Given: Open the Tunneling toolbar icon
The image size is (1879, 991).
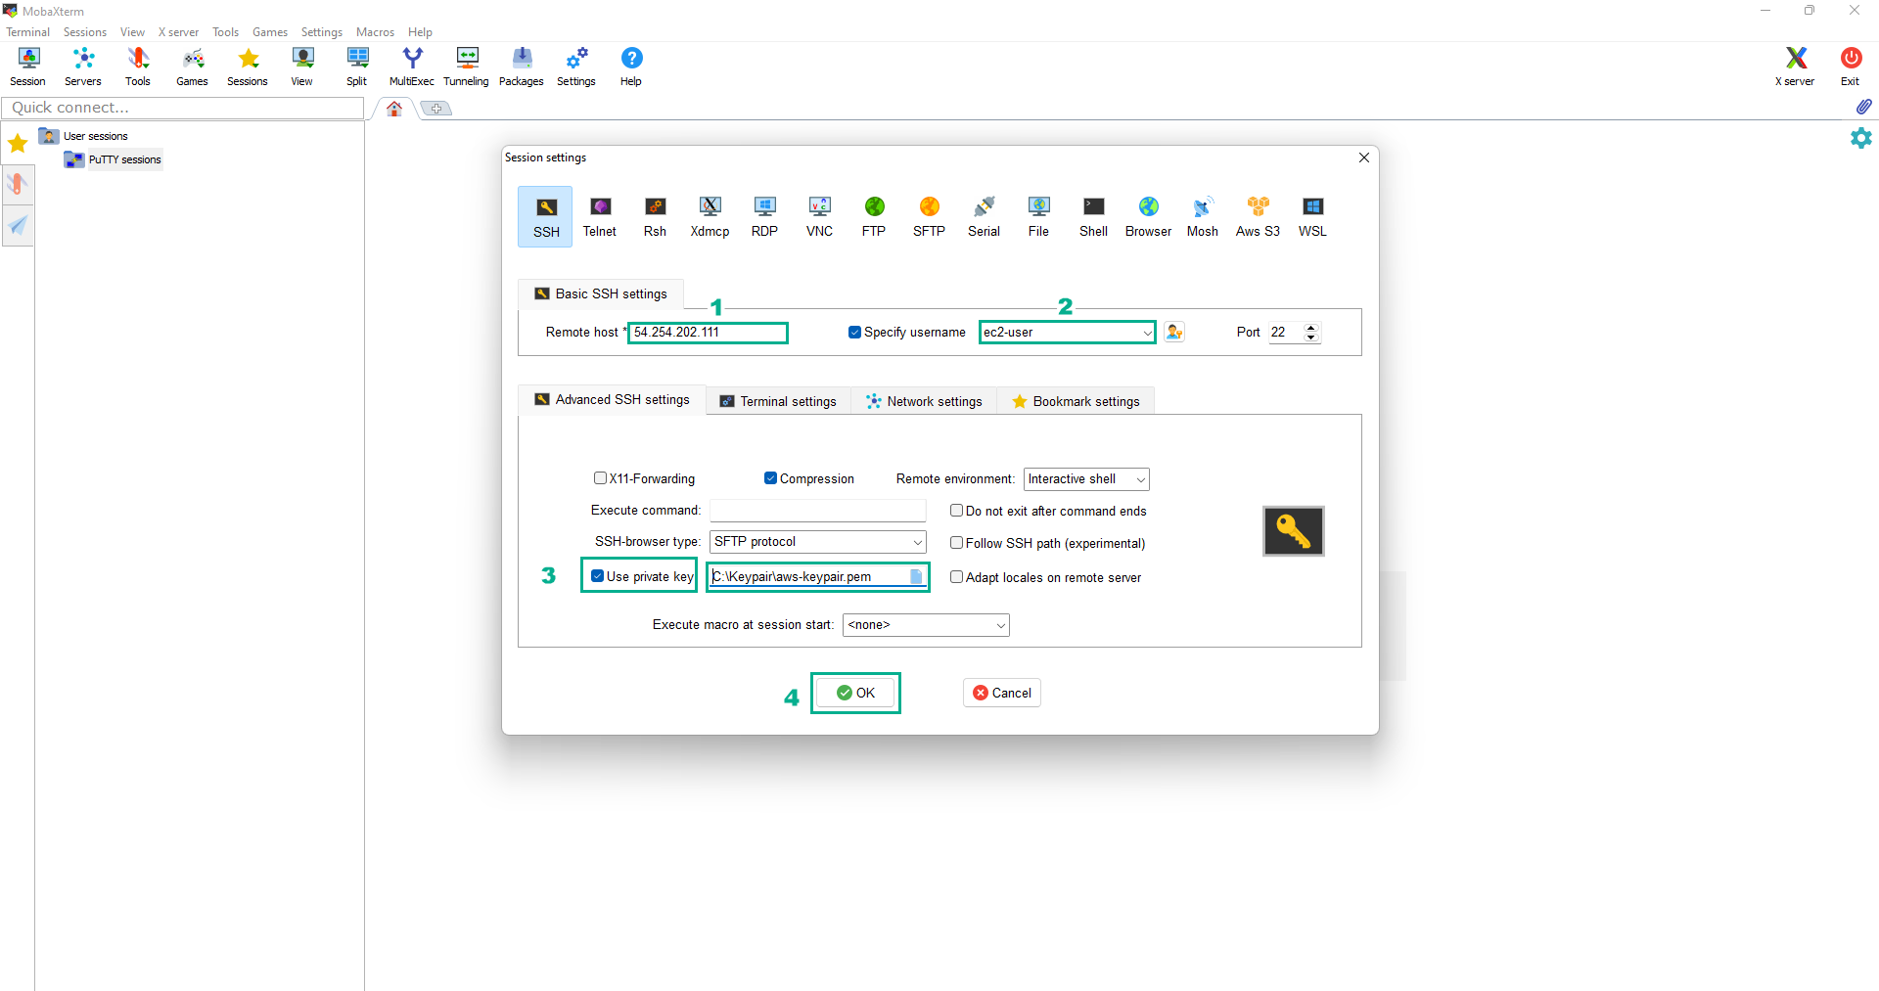Looking at the screenshot, I should [467, 68].
